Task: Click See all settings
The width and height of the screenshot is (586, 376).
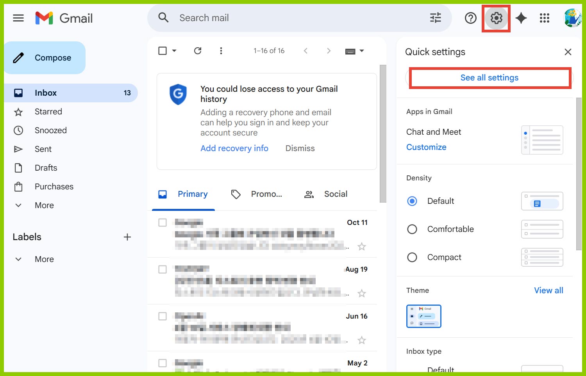Action: click(490, 78)
